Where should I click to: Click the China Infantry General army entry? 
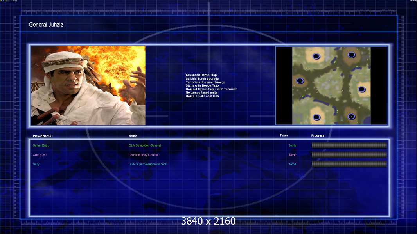[x=144, y=155]
